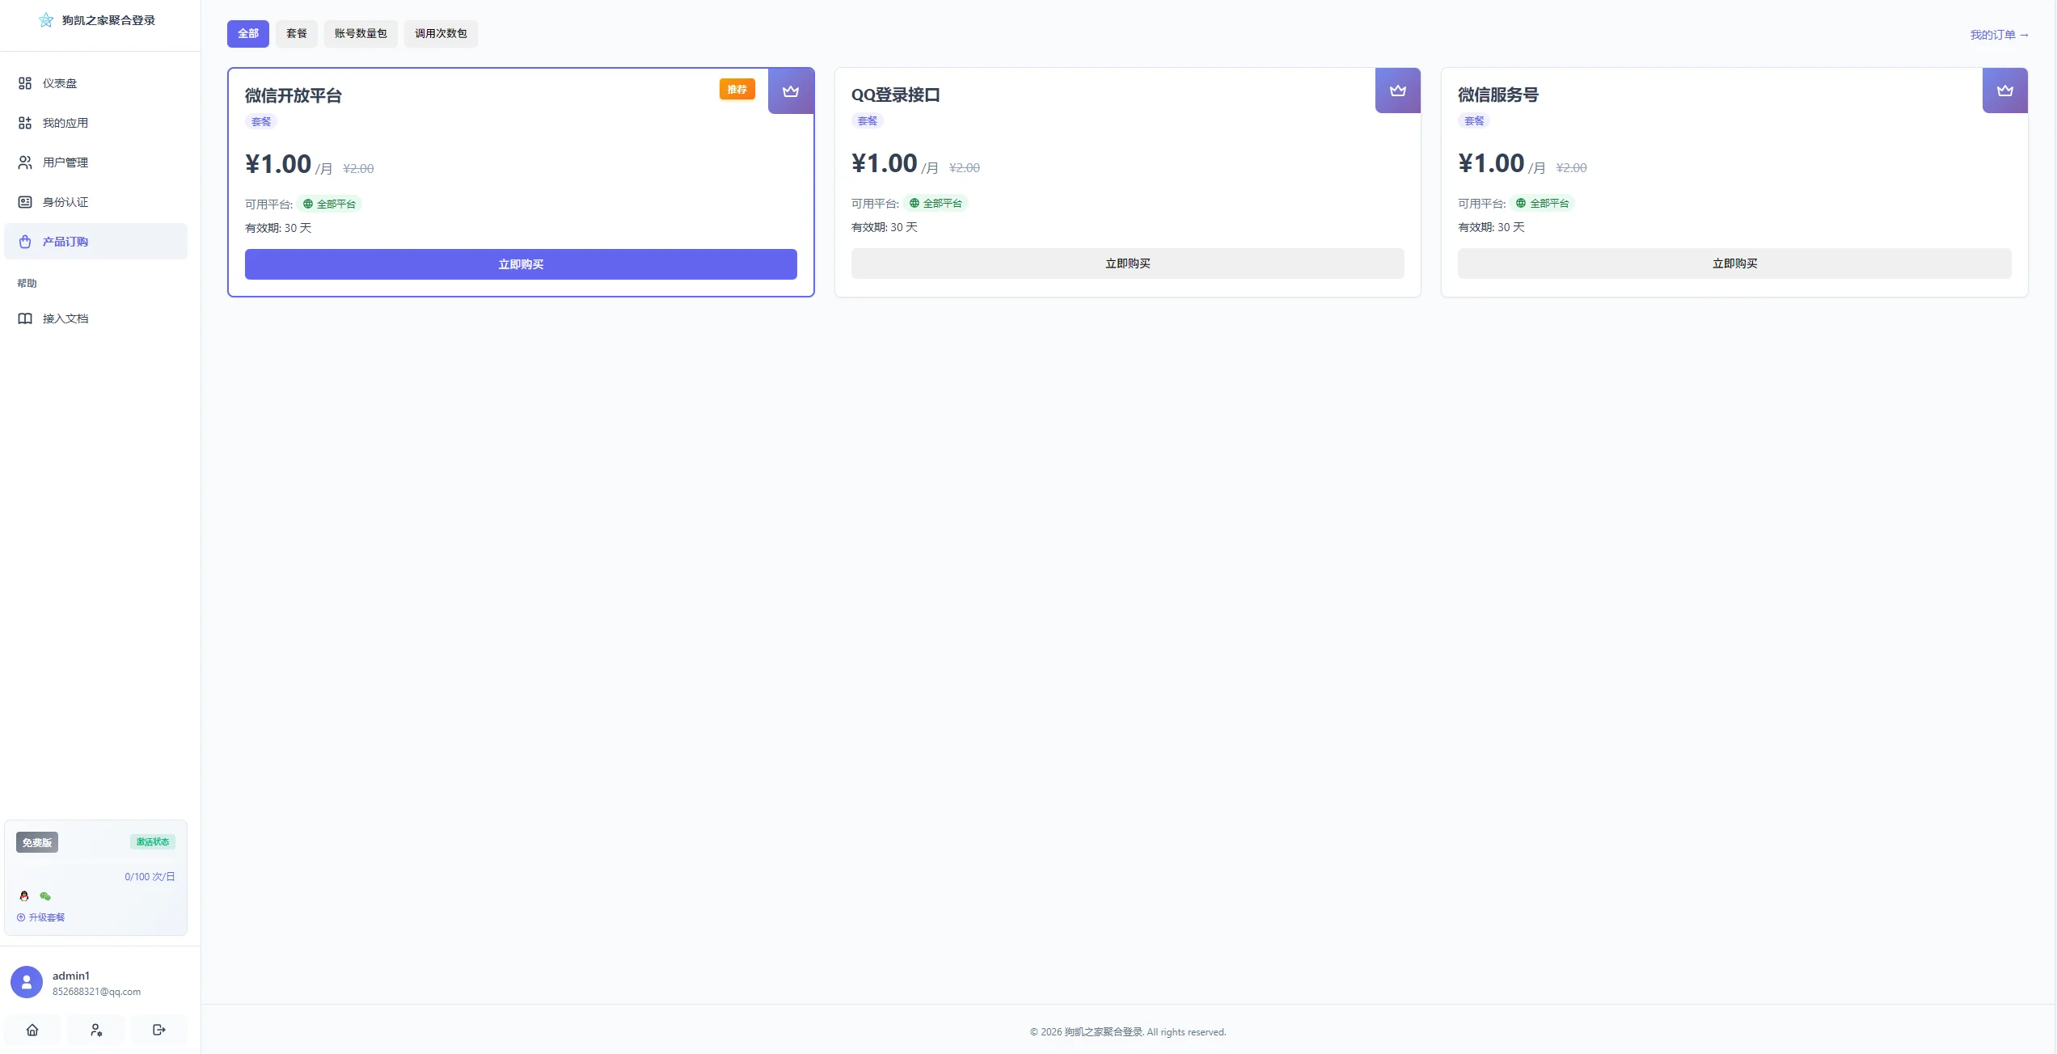This screenshot has height=1054, width=2057.
Task: Click 微信开放平台 card title
Action: 294,95
